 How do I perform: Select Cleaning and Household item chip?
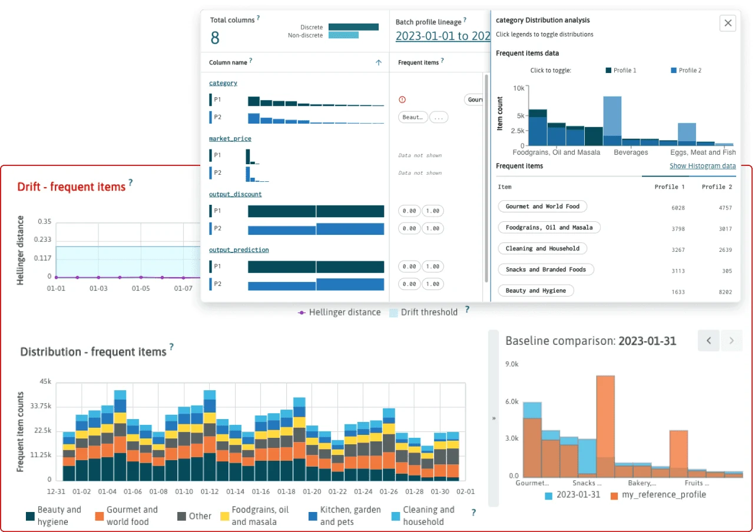(x=542, y=248)
